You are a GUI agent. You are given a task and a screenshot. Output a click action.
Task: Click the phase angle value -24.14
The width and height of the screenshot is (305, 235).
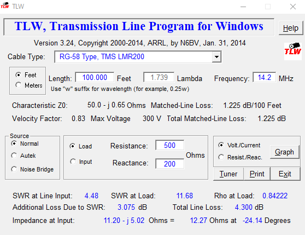point(253,220)
